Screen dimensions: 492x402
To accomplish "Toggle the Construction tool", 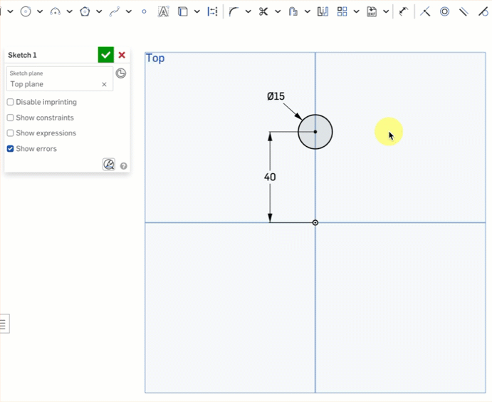I will tap(212, 11).
